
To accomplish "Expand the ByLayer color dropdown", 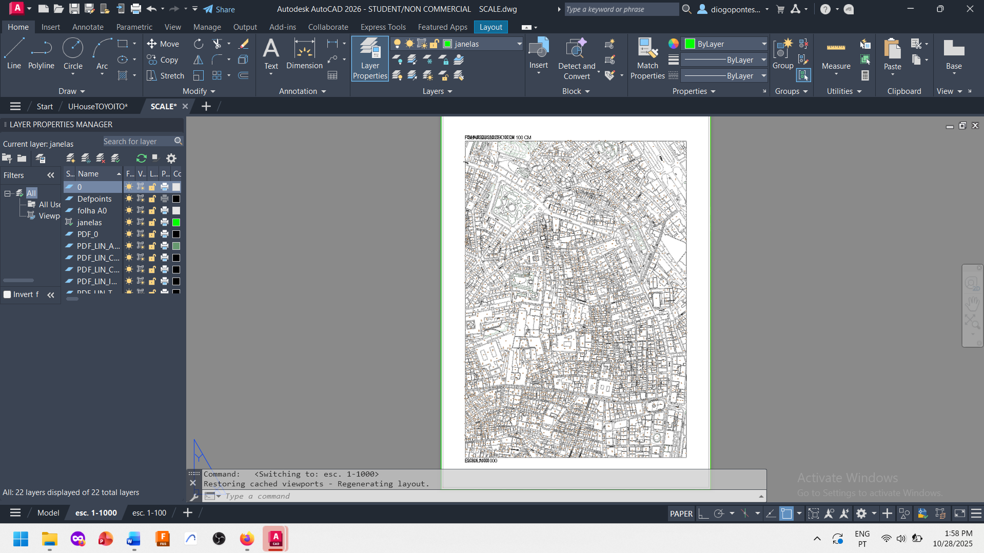I will click(763, 44).
